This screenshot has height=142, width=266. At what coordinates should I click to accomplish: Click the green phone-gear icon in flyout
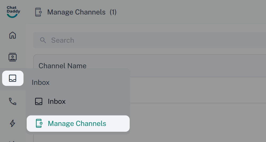39,124
